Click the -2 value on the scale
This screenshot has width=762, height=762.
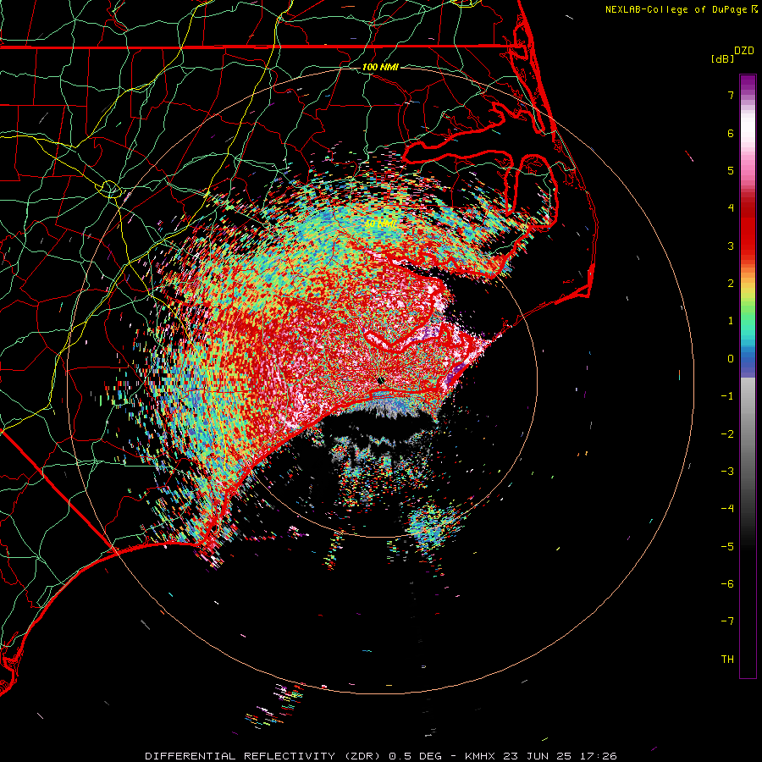pos(727,433)
